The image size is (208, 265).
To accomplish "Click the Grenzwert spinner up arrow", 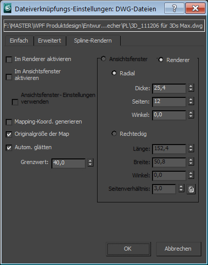I will [x=90, y=160].
